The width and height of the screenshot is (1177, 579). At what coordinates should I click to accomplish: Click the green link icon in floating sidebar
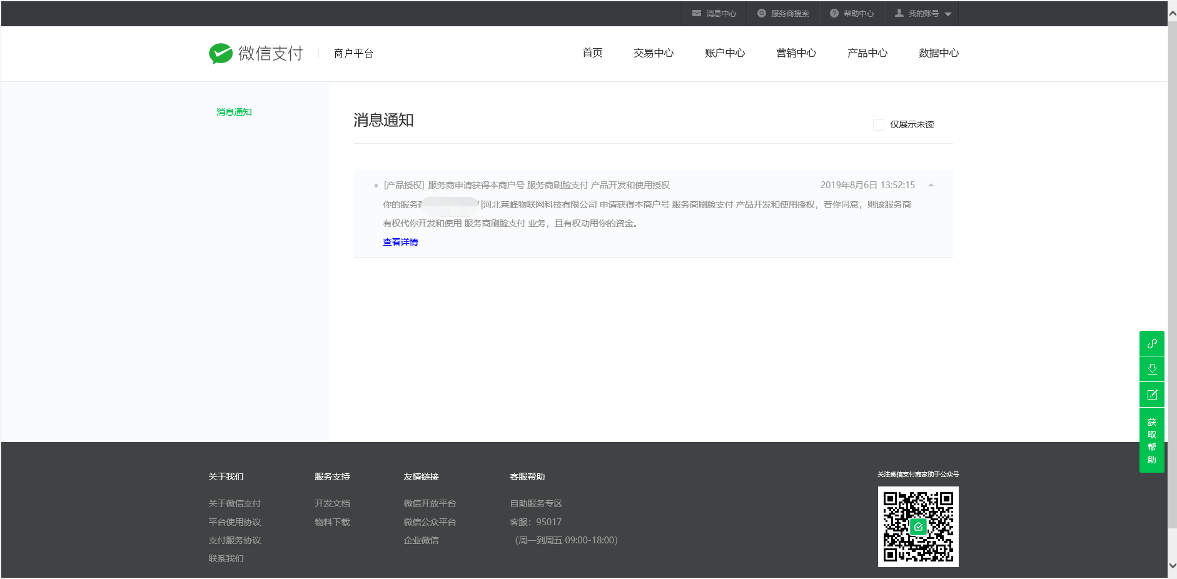click(1151, 343)
